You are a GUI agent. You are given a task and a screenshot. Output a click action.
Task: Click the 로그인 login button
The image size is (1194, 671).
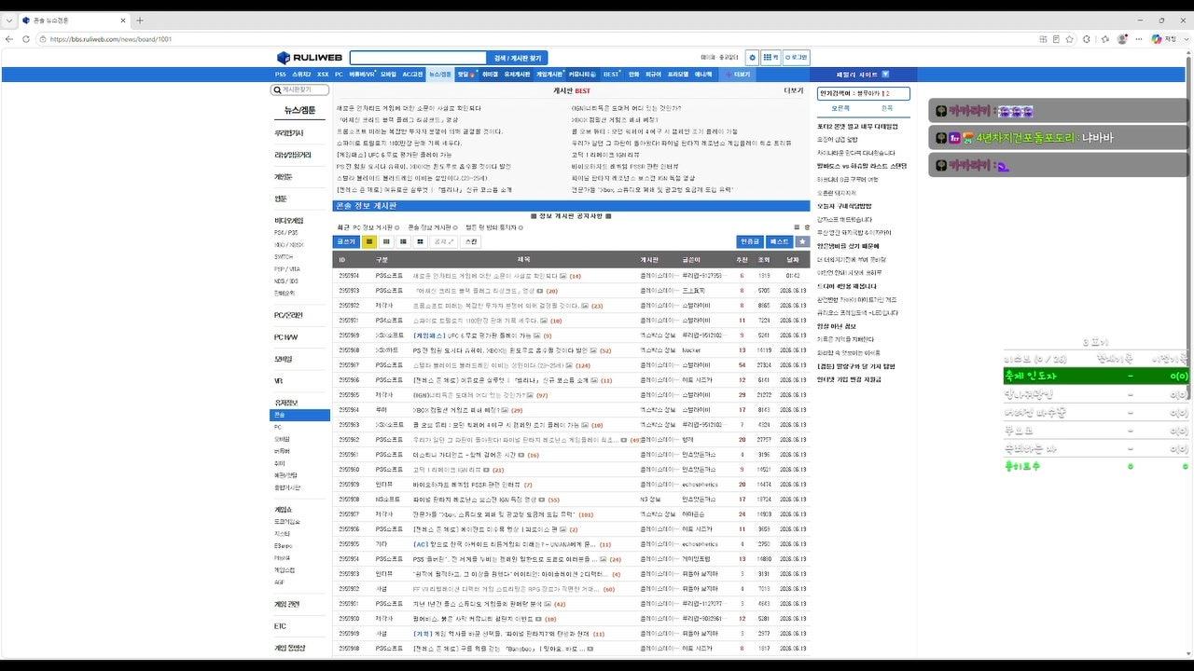(796, 58)
